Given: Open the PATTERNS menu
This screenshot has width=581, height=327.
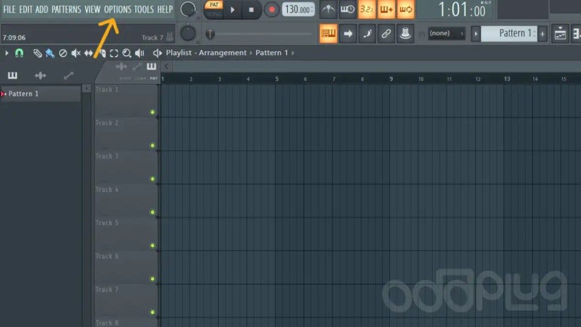Looking at the screenshot, I should click(x=66, y=9).
